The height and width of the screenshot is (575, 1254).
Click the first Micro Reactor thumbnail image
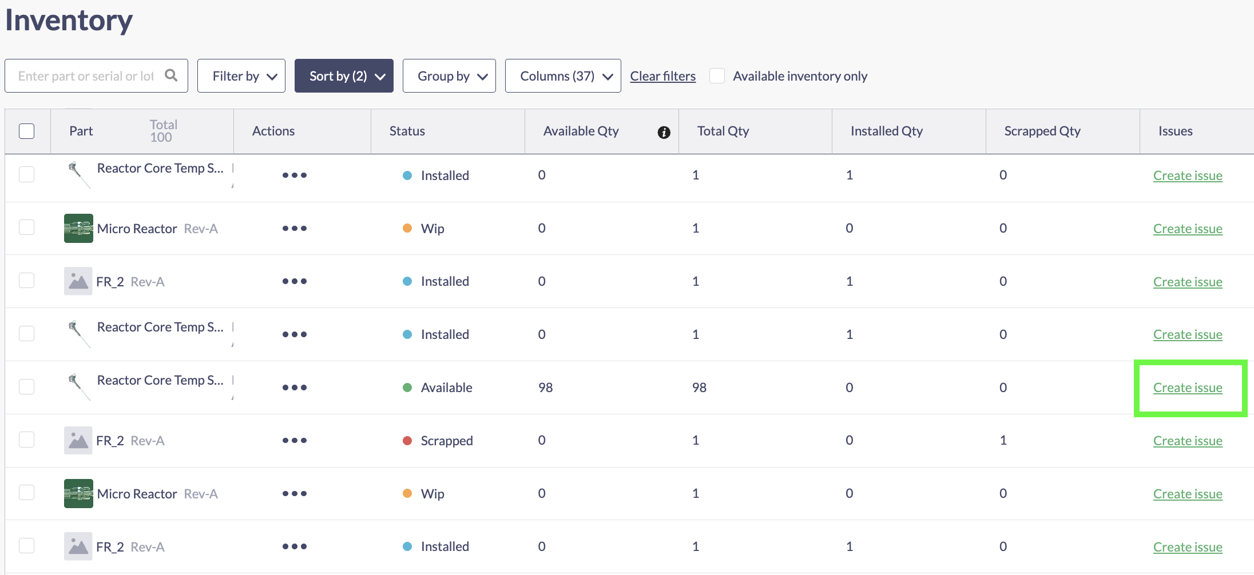[x=78, y=229]
